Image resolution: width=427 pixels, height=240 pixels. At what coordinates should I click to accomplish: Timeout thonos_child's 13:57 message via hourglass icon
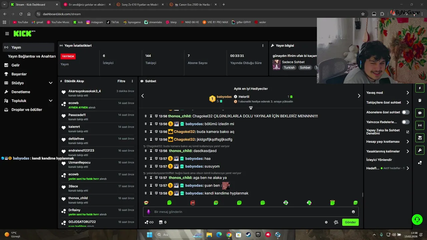(151, 178)
